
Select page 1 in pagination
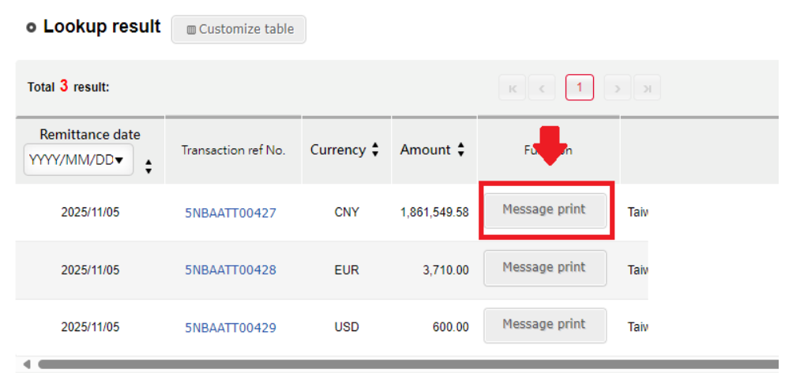click(579, 88)
